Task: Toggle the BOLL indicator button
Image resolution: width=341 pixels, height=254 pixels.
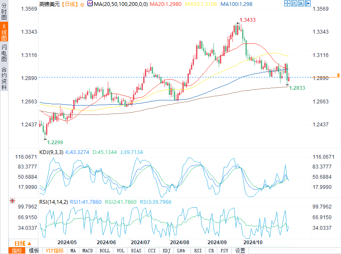Action: pos(104,251)
